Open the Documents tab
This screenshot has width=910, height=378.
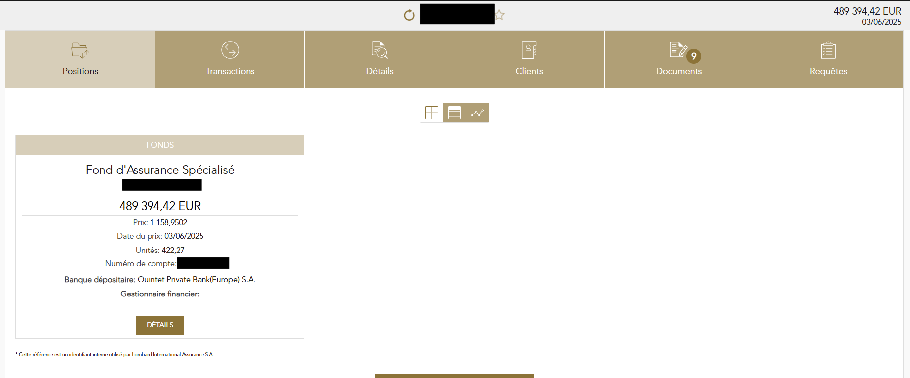pos(679,60)
